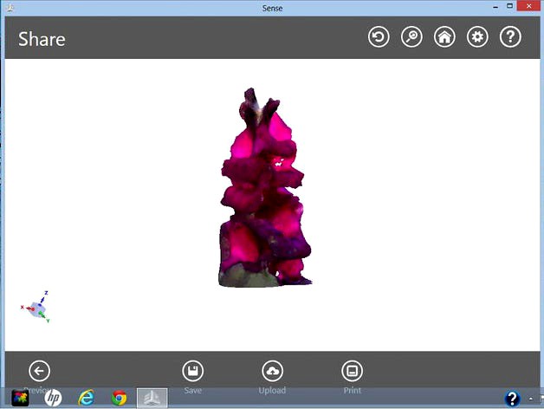Open Help with the question mark icon
This screenshot has height=409, width=544.
coord(510,37)
